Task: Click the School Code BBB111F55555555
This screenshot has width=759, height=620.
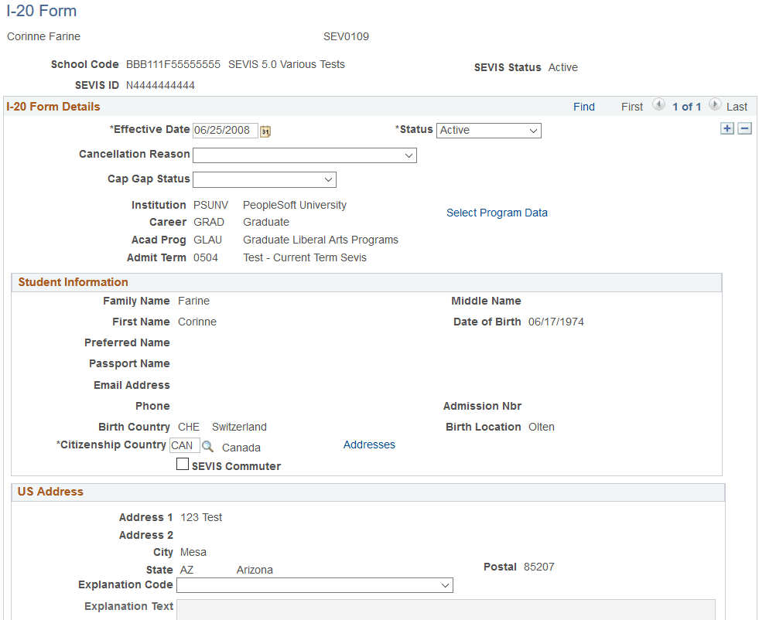Action: [x=173, y=64]
